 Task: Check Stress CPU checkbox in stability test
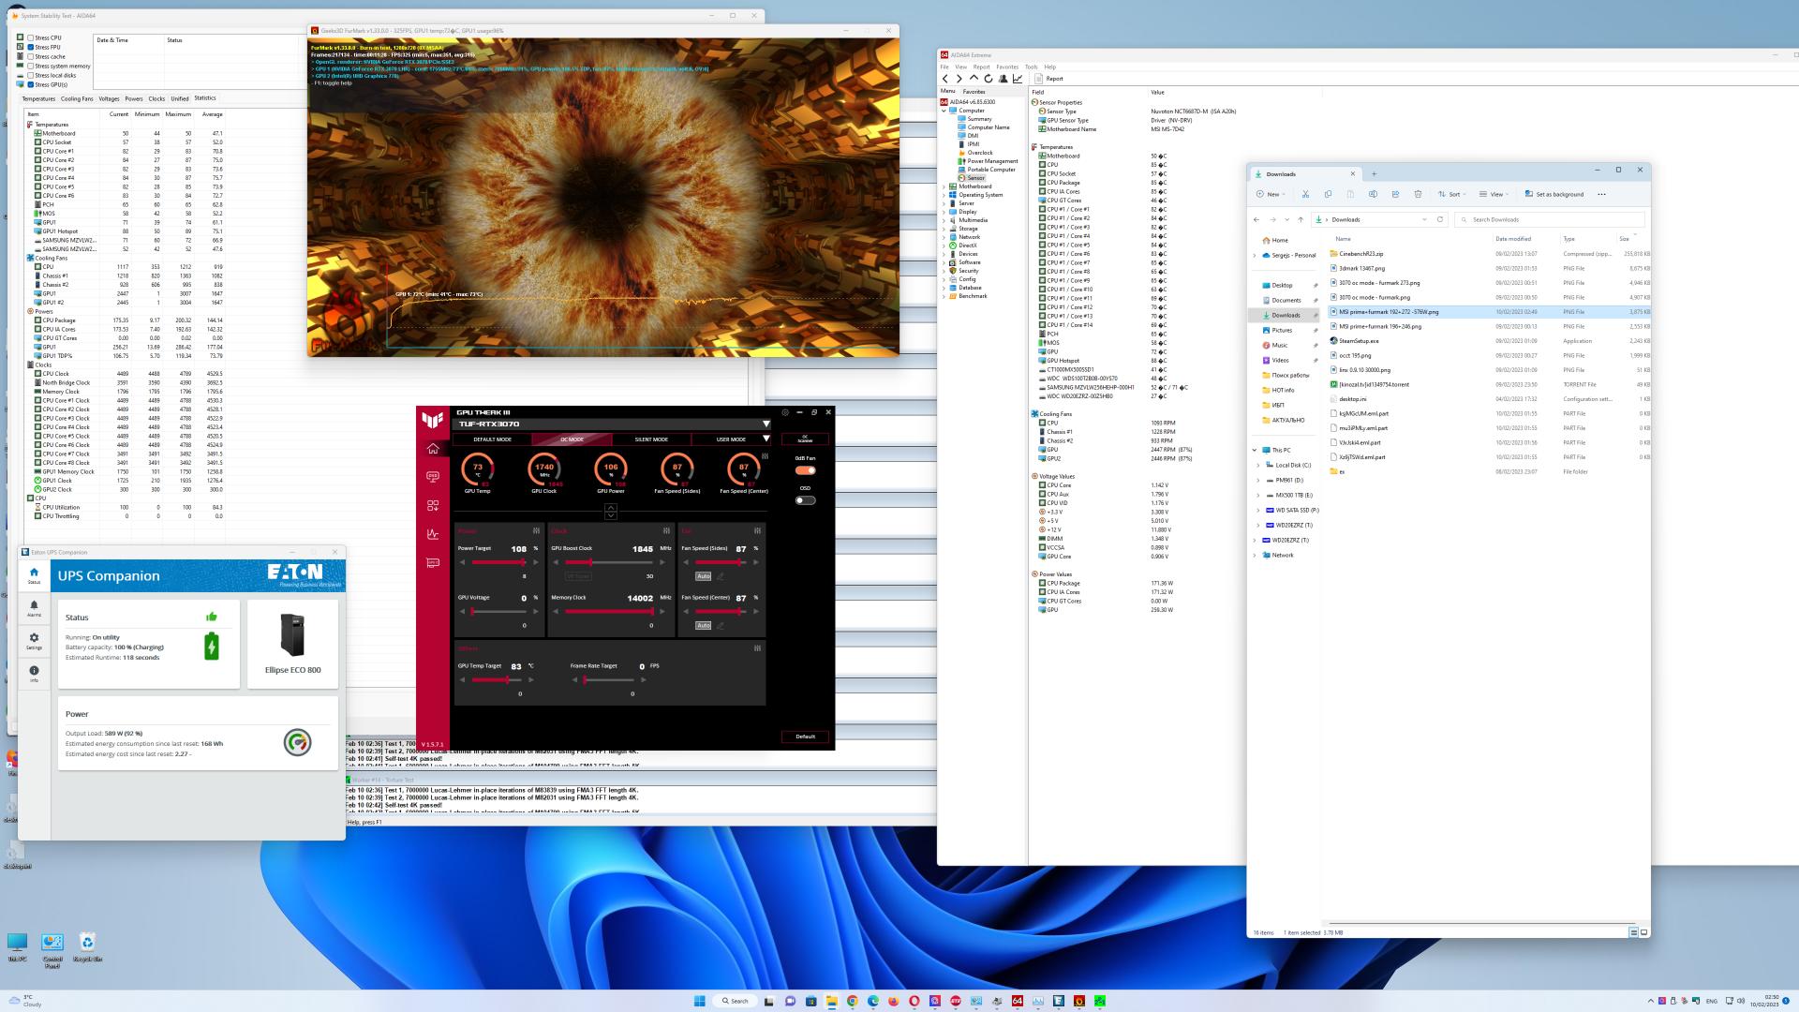(x=31, y=37)
